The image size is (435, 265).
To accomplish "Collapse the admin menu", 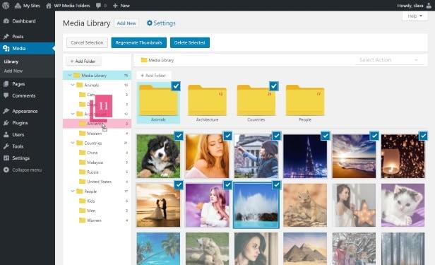I will tap(27, 170).
